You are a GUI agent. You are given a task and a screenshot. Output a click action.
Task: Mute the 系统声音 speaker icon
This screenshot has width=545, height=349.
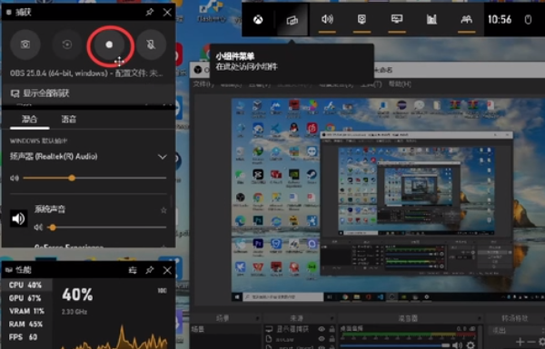click(18, 218)
